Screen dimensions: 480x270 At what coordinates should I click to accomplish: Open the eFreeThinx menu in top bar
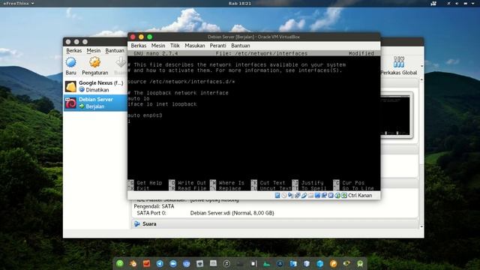coord(19,3)
